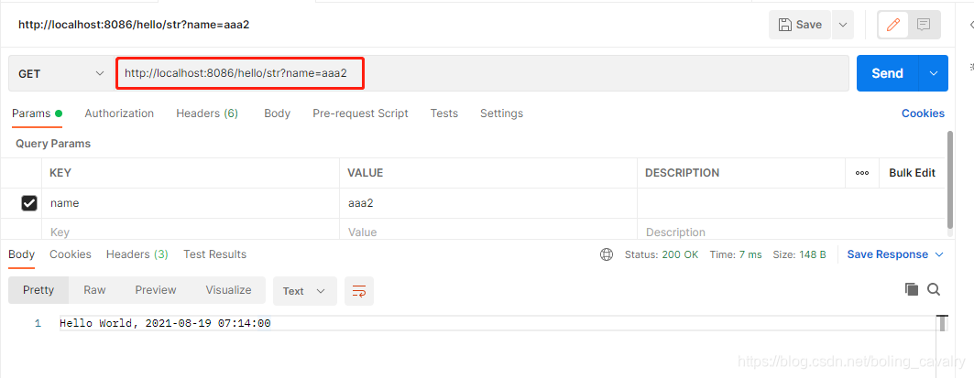Click the empty Value placeholder field
The height and width of the screenshot is (378, 974).
(x=488, y=231)
